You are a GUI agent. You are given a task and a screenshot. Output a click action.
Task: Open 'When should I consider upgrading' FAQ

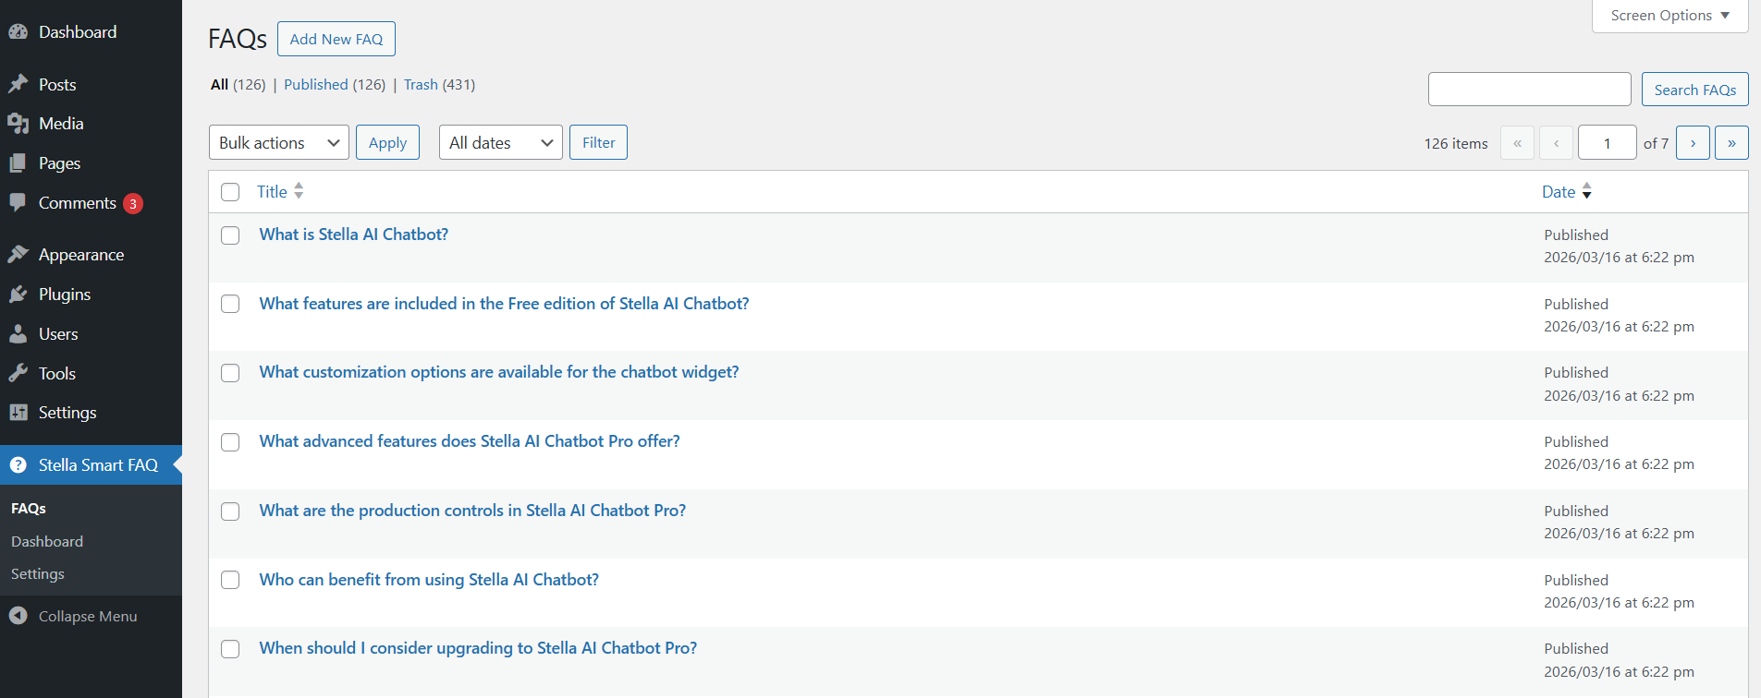(x=478, y=648)
